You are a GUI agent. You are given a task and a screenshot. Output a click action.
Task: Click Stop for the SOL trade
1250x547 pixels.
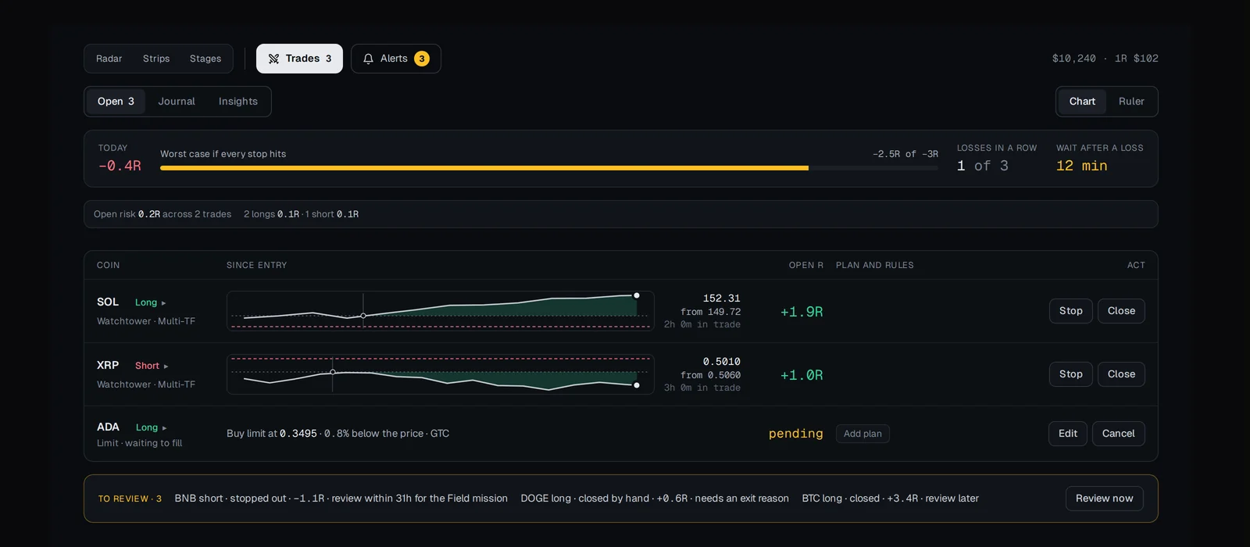[x=1071, y=311]
